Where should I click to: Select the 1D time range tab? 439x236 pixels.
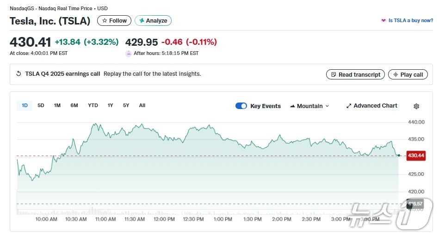click(25, 105)
